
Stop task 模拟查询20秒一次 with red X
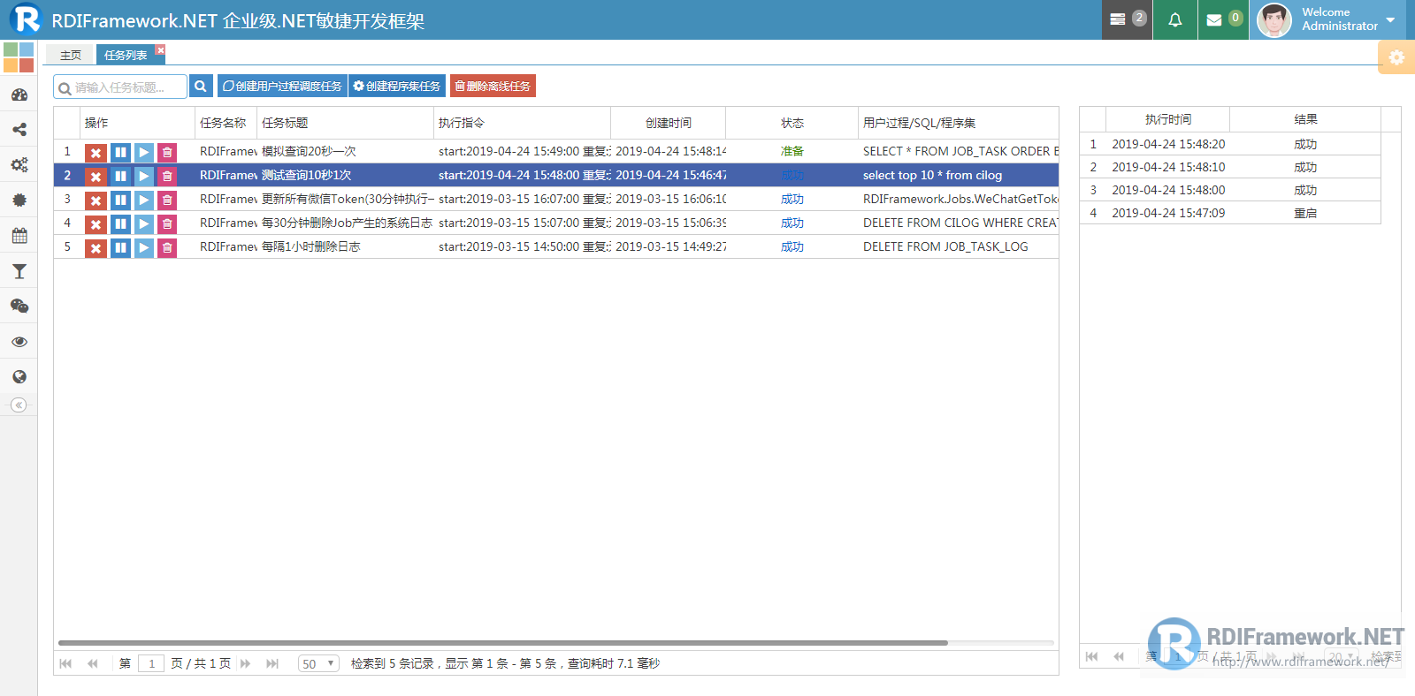pos(96,152)
